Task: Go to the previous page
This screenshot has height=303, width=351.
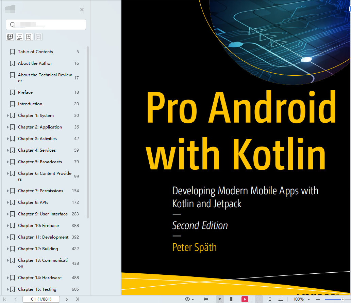Action: pos(15,299)
